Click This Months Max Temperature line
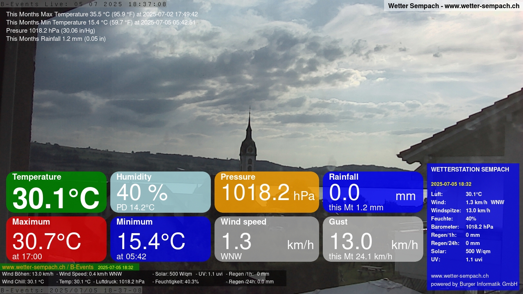 point(102,14)
